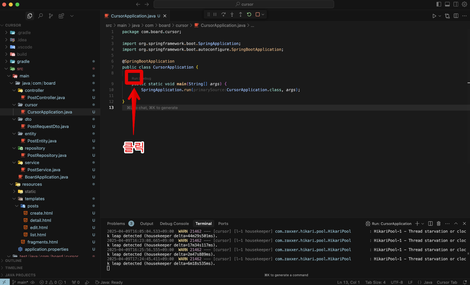Open the Source Control view icon
This screenshot has height=285, width=470.
point(51,16)
